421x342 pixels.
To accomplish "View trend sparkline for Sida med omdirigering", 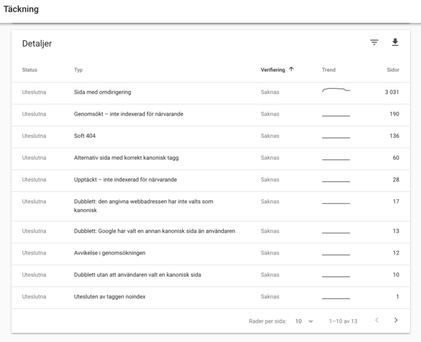I will click(336, 90).
